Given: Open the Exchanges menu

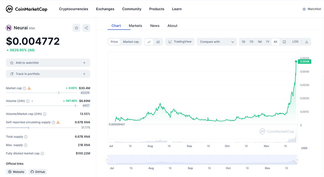Looking at the screenshot, I should click(105, 9).
